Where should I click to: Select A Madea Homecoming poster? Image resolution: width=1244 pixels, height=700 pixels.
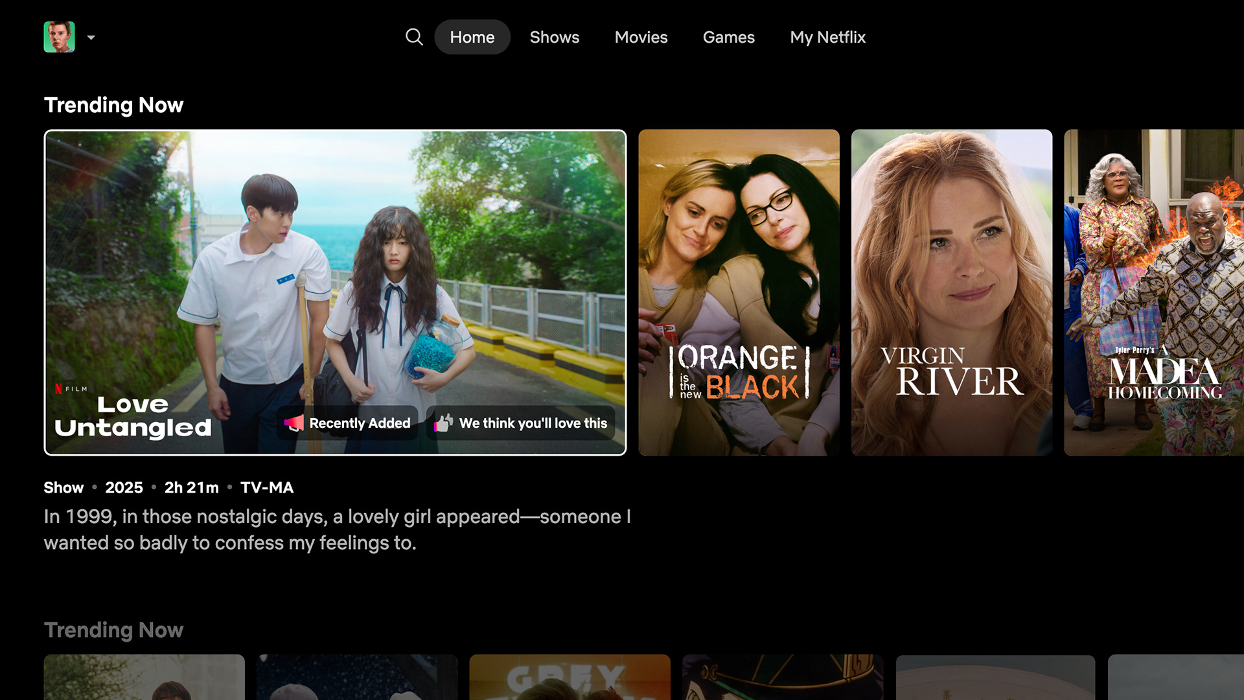point(1153,292)
